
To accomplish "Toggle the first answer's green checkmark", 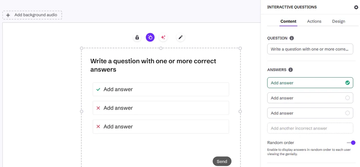I will pos(347,83).
